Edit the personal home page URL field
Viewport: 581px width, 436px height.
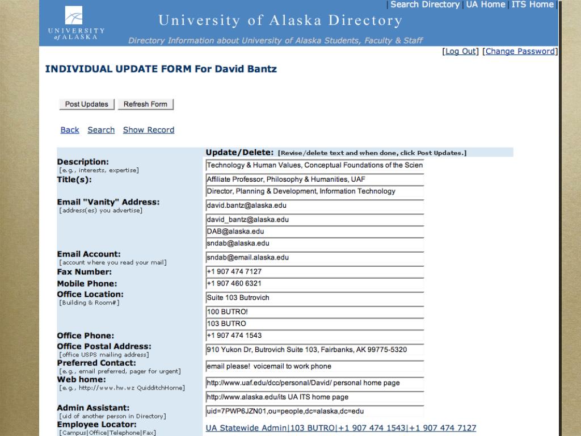tap(314, 383)
